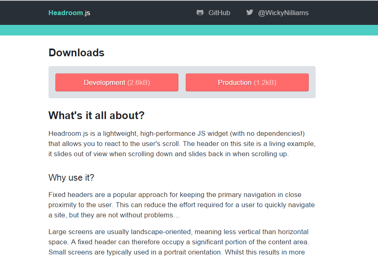Viewport: 378px width, 261px height.
Task: Click the (2.6kB) size label
Action: tap(139, 82)
